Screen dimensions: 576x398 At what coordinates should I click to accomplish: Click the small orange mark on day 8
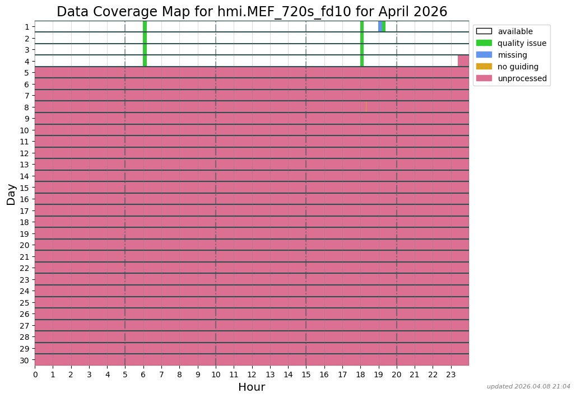[366, 106]
